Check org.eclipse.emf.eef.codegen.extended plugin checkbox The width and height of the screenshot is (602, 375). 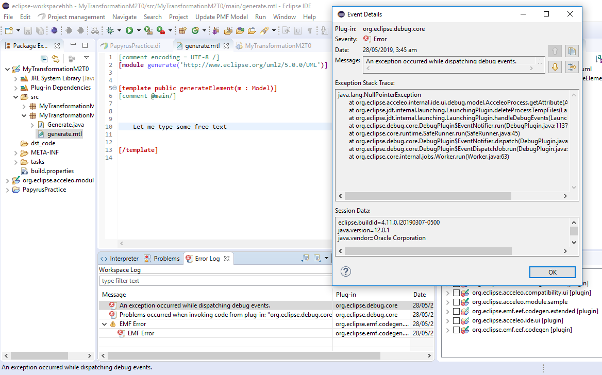(x=457, y=311)
